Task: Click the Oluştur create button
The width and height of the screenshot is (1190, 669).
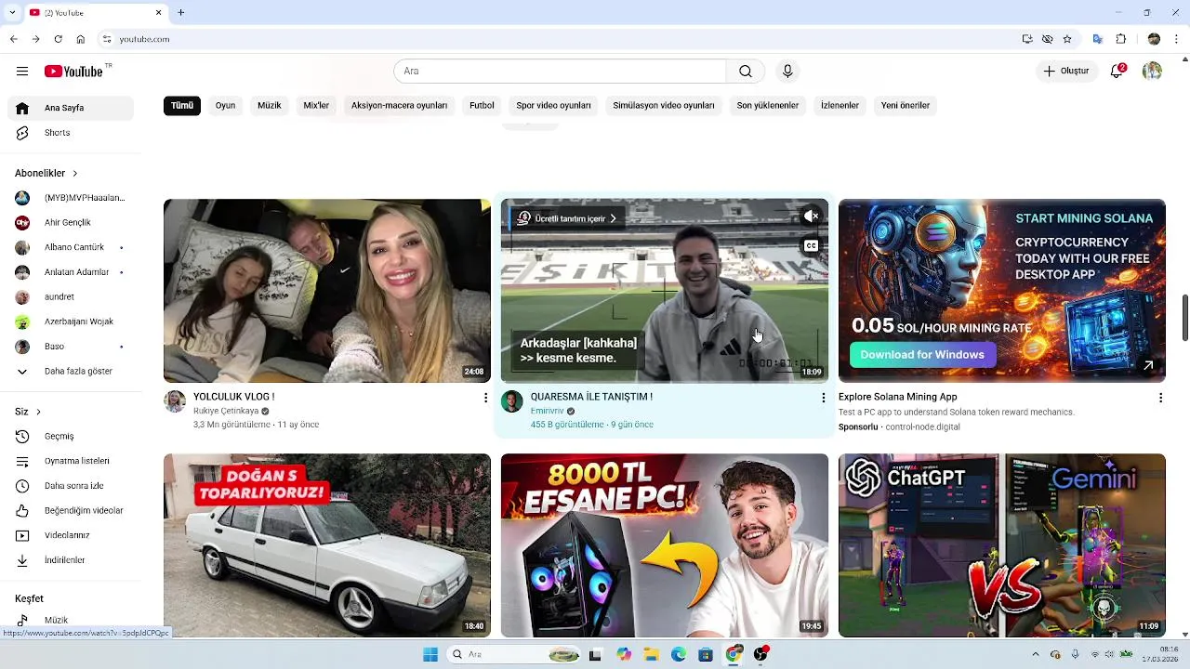Action: coord(1066,72)
